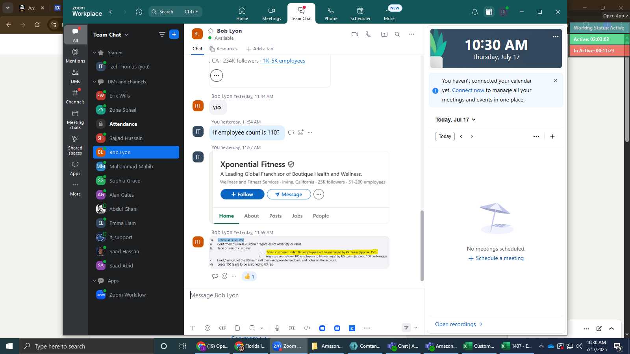The height and width of the screenshot is (354, 630).
Task: Open the emoji picker in message toolbar
Action: pyautogui.click(x=208, y=328)
